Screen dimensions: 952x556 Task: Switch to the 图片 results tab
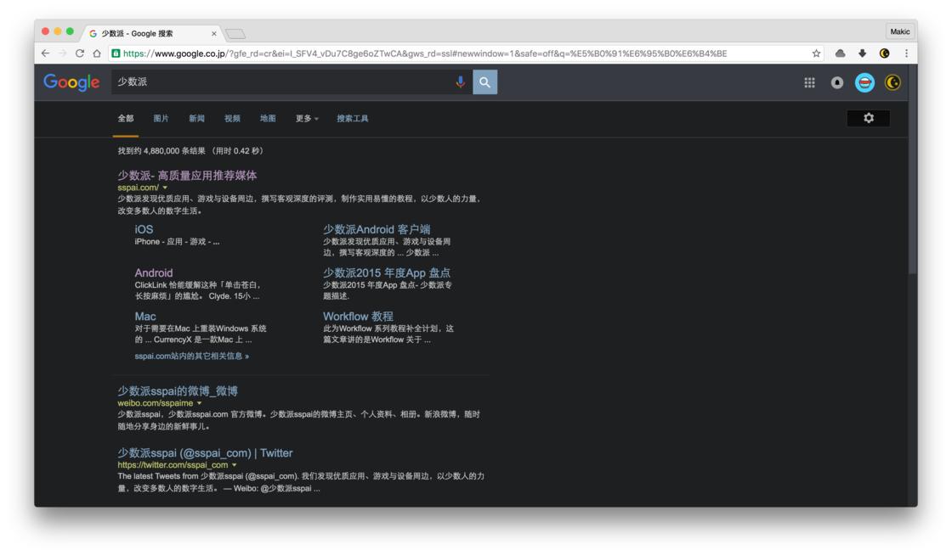click(161, 119)
